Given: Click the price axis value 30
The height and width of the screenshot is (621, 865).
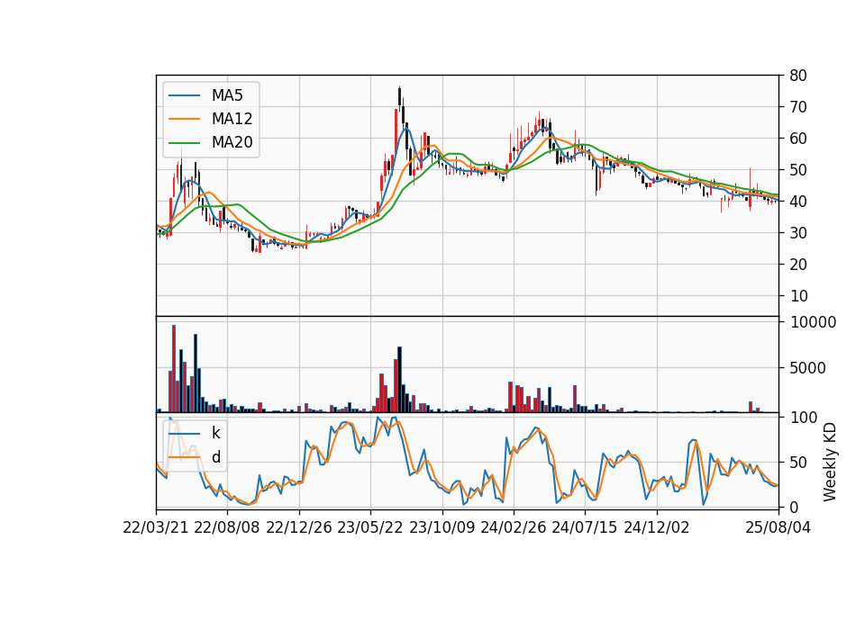Looking at the screenshot, I should point(798,233).
